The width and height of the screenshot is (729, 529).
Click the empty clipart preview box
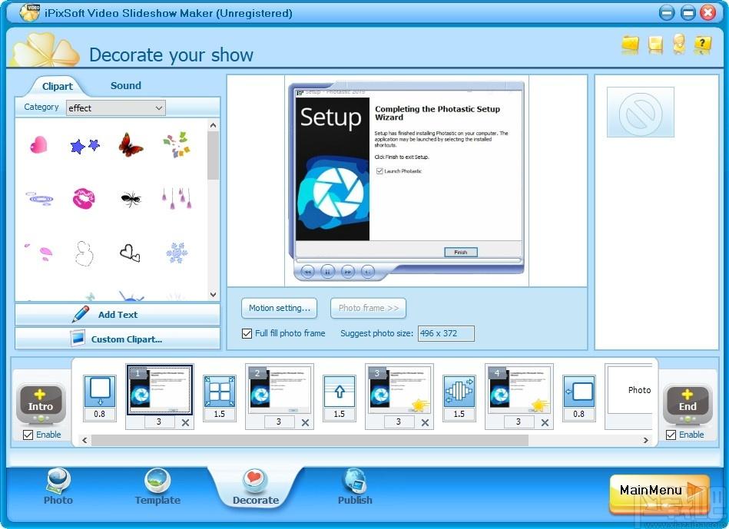click(640, 112)
